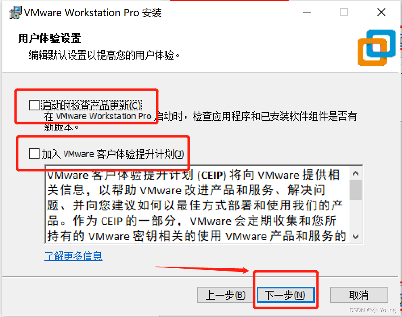
Task: Click the VMware installer icon in title bar
Action: click(15, 12)
